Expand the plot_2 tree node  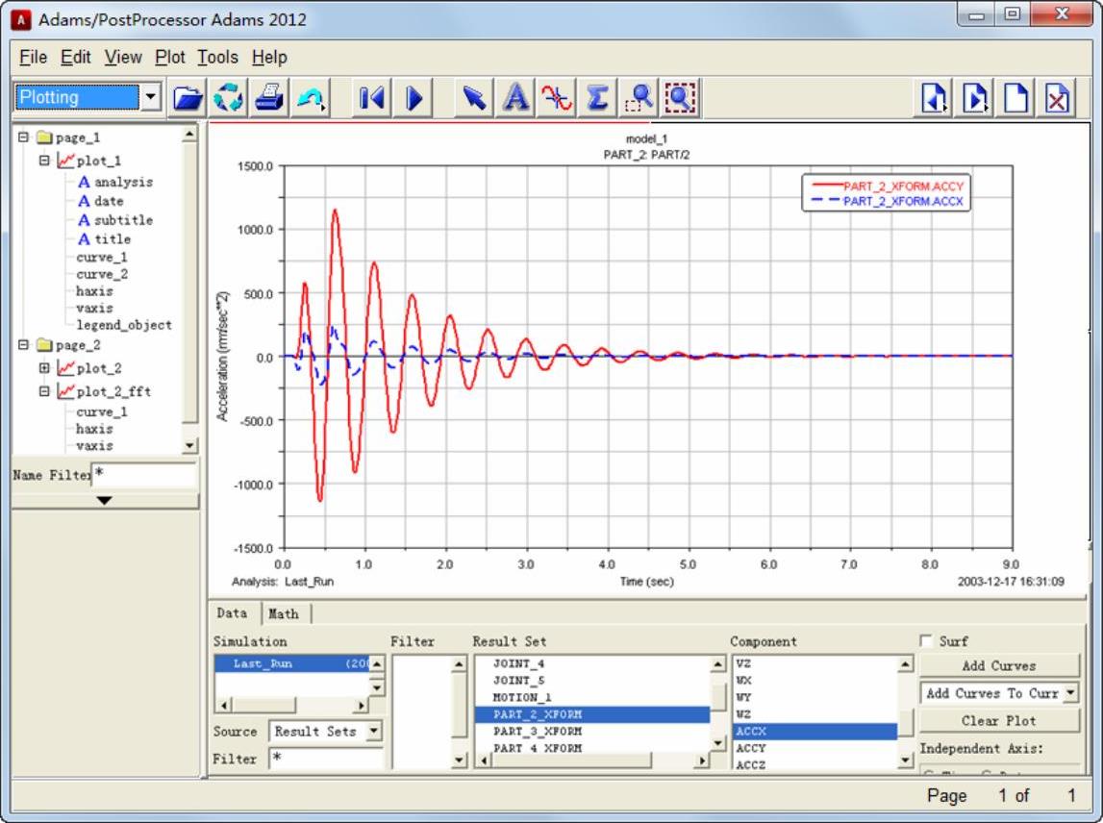click(44, 368)
